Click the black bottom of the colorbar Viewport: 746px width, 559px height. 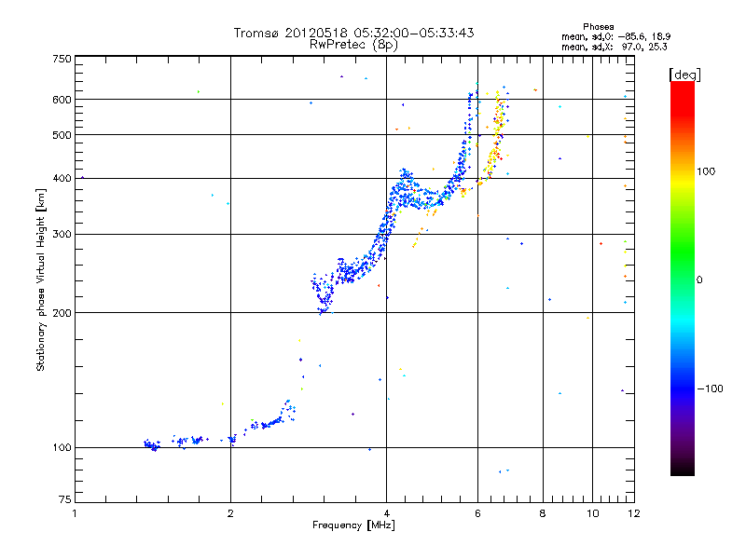683,469
